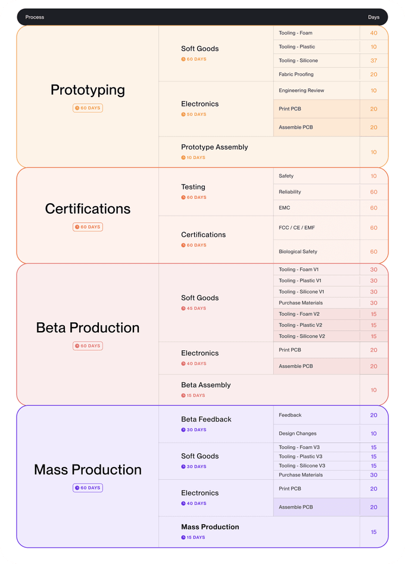Select the Tooling - Foam row
Screen dimensions: 405x564
coord(331,33)
